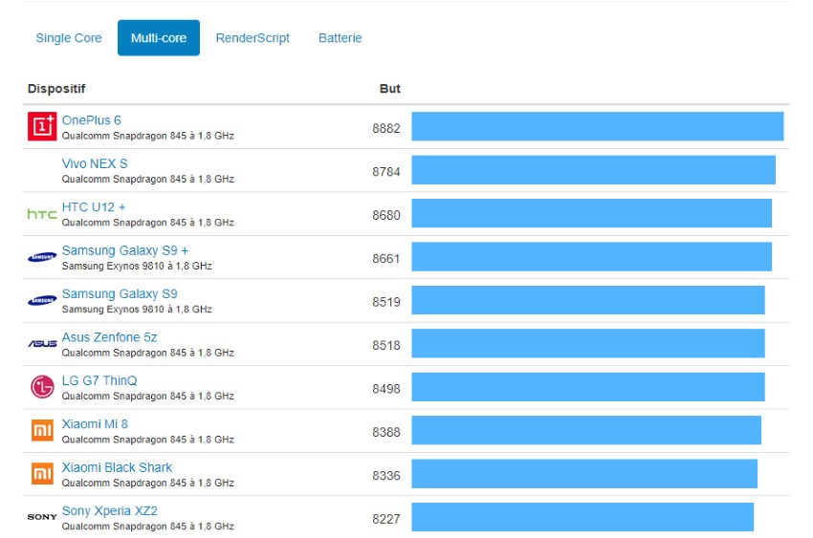Open the Samsung Galaxy S9 link
Viewport: 813px width, 538px height.
120,294
